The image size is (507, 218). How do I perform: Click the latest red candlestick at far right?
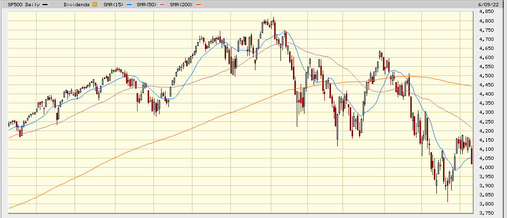471,156
